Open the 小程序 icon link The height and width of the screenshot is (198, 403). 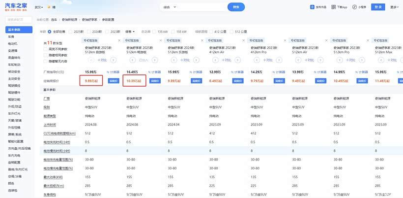pos(354,7)
